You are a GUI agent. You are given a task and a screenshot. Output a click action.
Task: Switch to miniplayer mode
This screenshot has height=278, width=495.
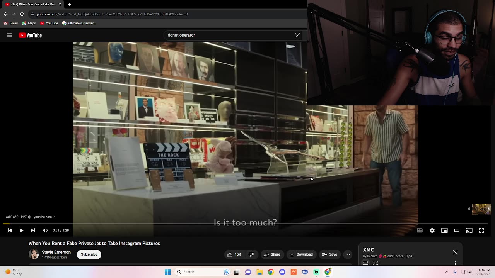[x=444, y=231]
